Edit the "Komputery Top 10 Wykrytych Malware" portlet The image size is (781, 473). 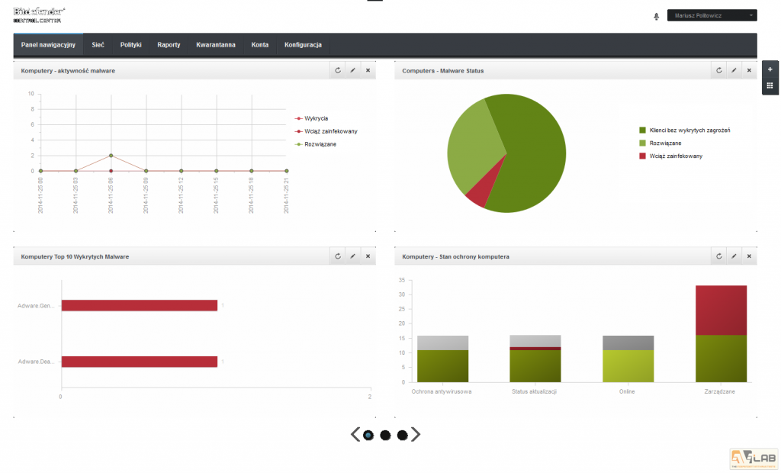[352, 256]
